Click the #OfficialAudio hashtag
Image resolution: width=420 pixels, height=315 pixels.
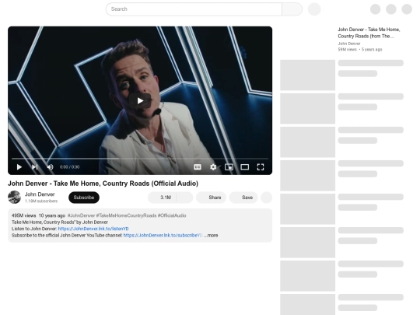(x=172, y=215)
